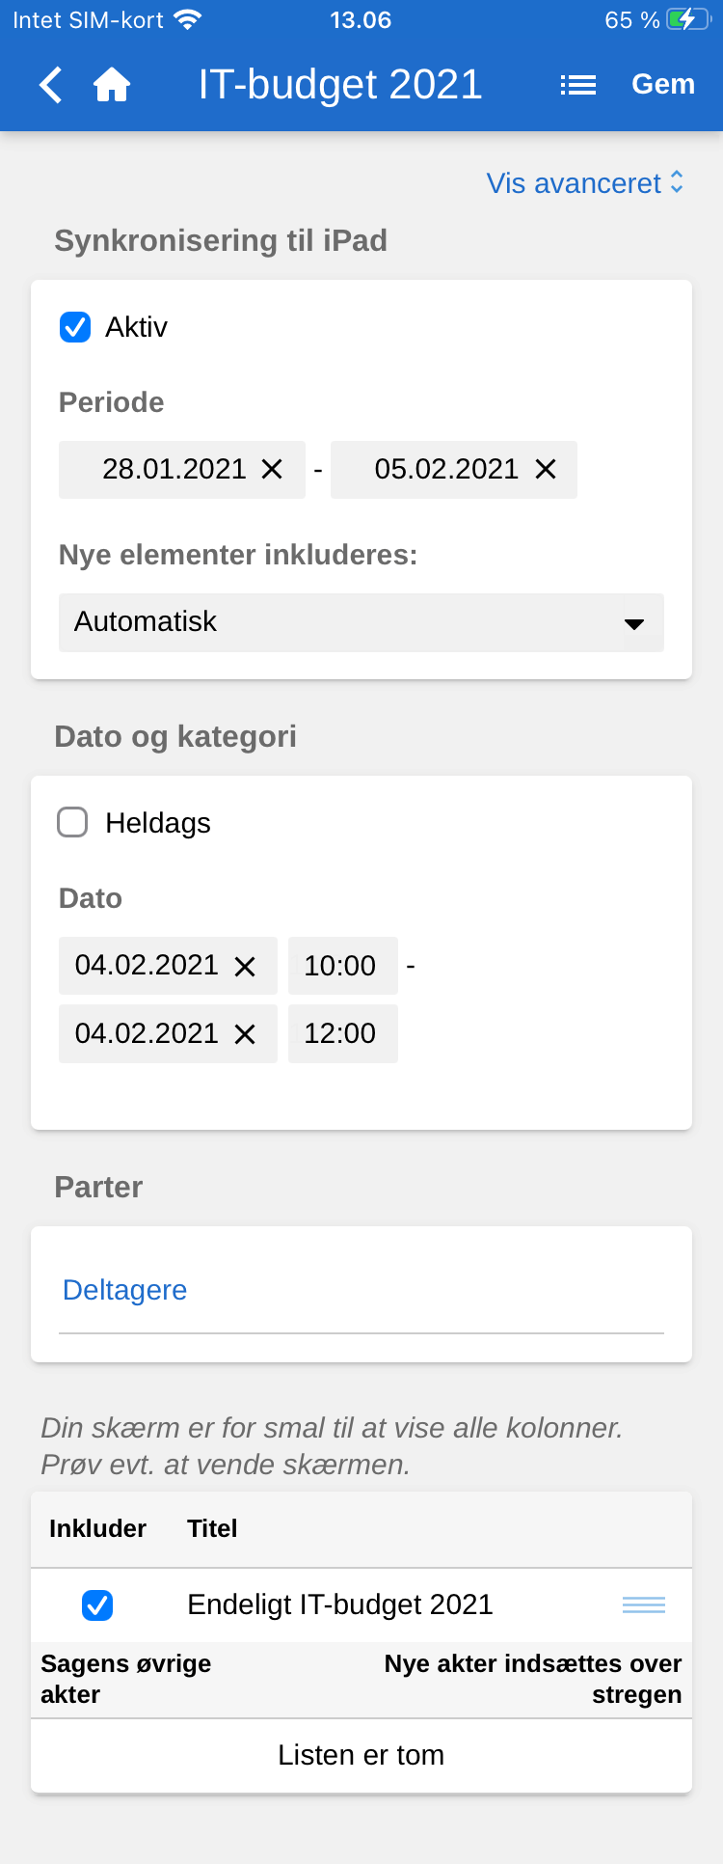The image size is (723, 1864).
Task: Open the Endeligt IT-budget 2021 document
Action: pyautogui.click(x=340, y=1604)
